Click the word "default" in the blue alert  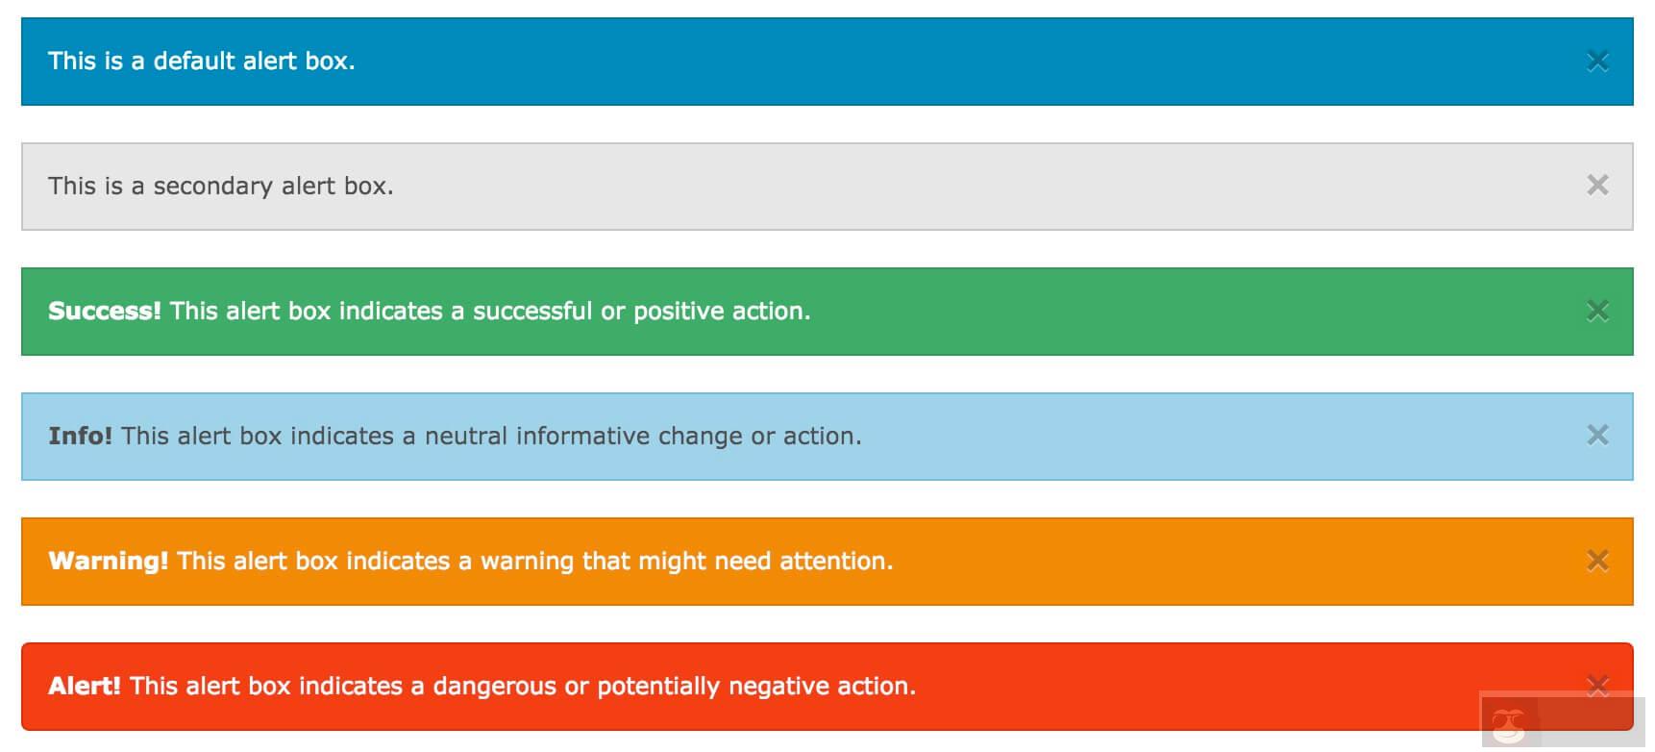(x=193, y=62)
